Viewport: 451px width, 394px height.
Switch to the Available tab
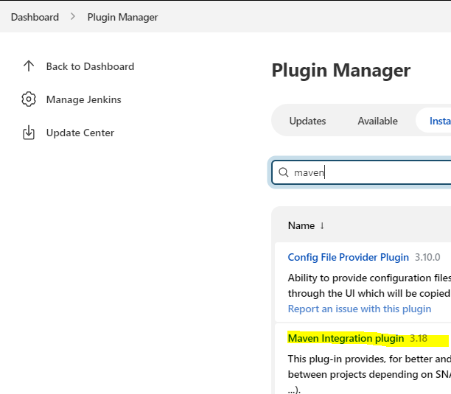(x=377, y=121)
